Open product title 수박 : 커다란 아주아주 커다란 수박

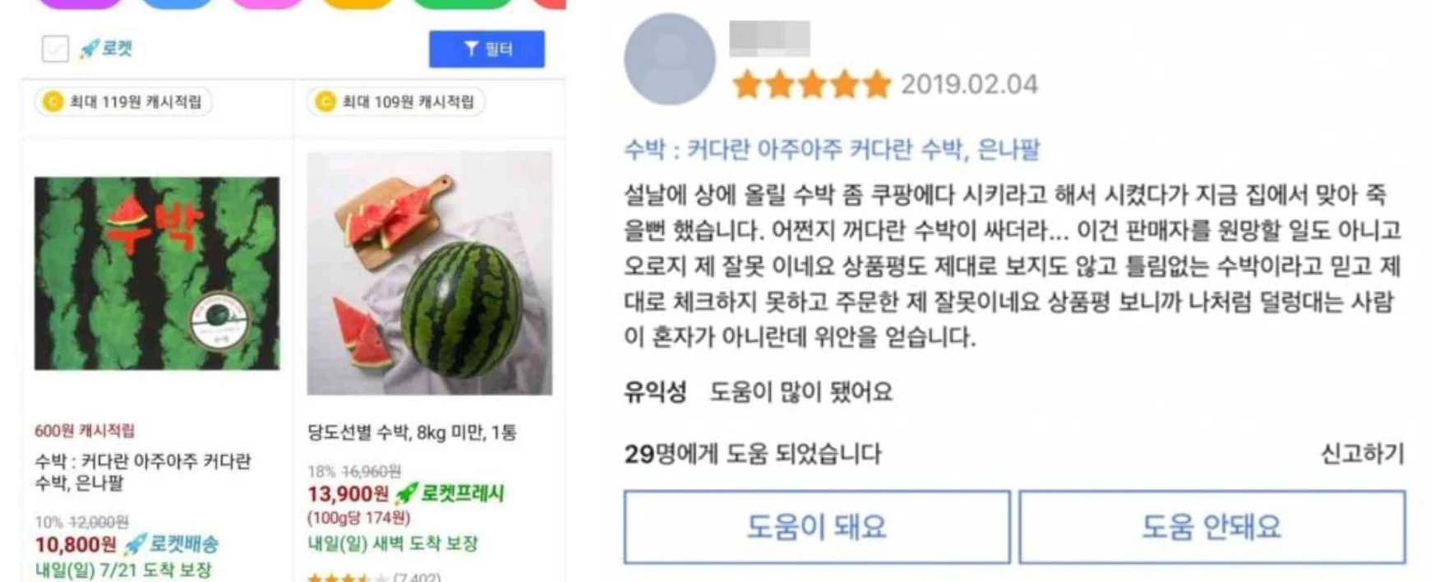coord(143,472)
